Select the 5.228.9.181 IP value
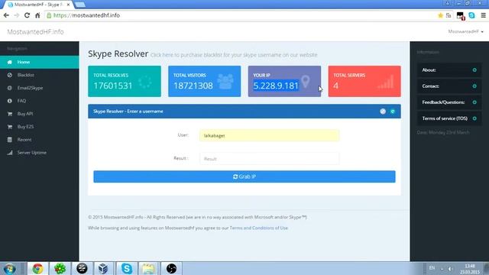 (x=276, y=86)
